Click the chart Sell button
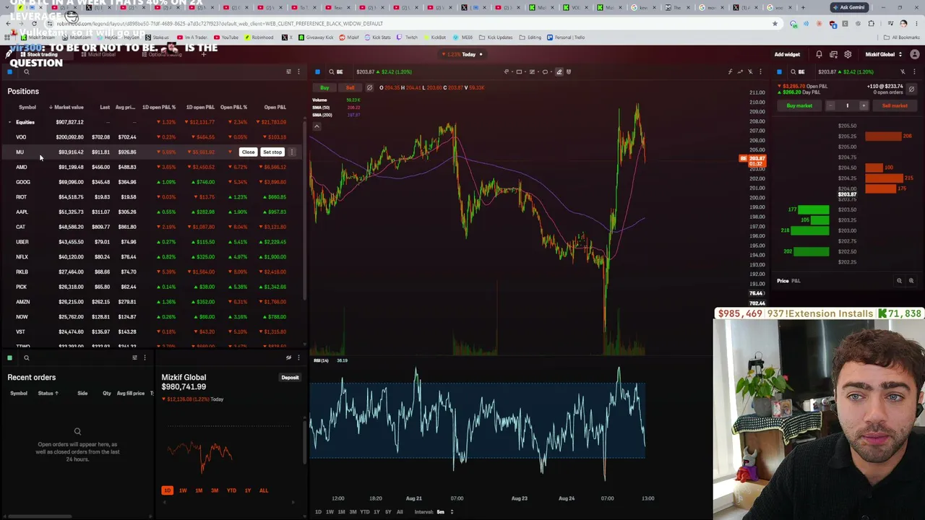This screenshot has height=520, width=925. pyautogui.click(x=350, y=87)
